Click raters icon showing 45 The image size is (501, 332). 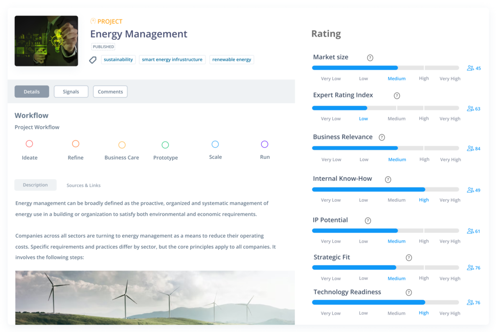pos(470,68)
